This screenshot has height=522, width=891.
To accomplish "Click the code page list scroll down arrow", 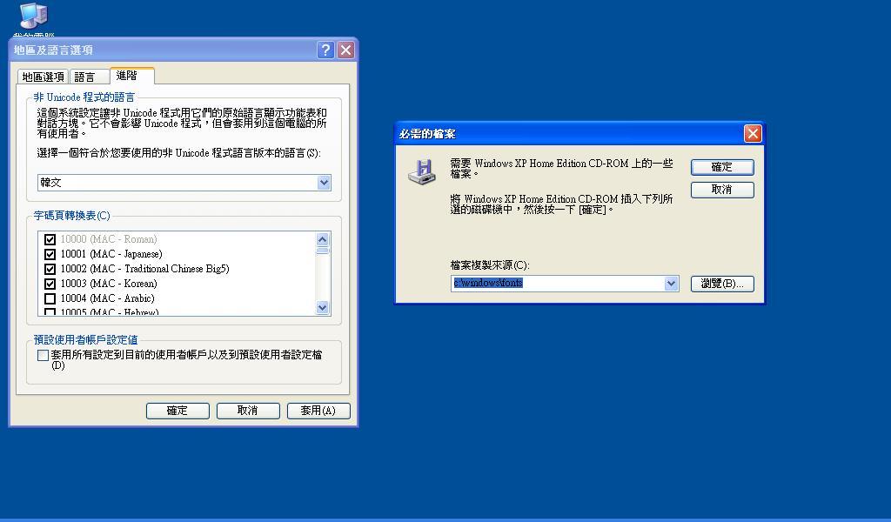I will [322, 307].
